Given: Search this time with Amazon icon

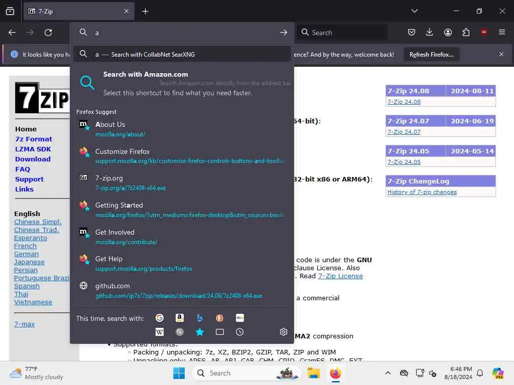Looking at the screenshot, I should (180, 318).
